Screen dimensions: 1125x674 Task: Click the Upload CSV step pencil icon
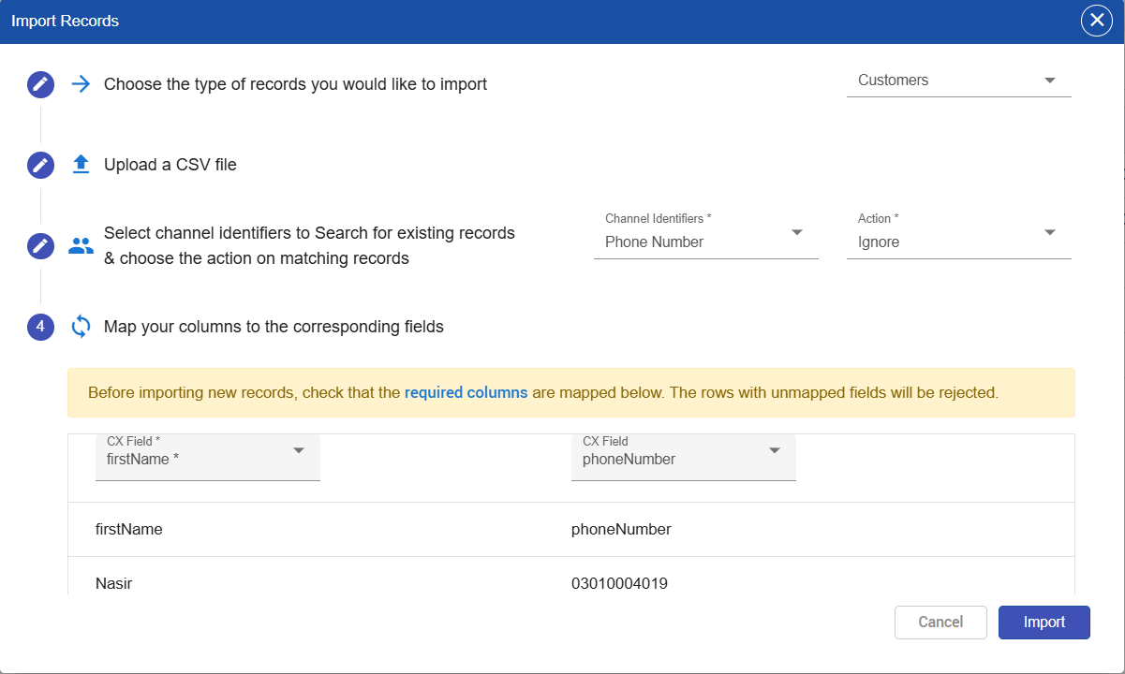point(40,166)
